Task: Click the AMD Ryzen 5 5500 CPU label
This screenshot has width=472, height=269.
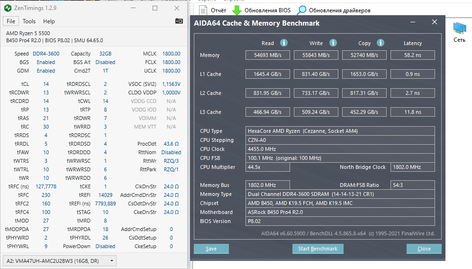Action: [x=28, y=33]
